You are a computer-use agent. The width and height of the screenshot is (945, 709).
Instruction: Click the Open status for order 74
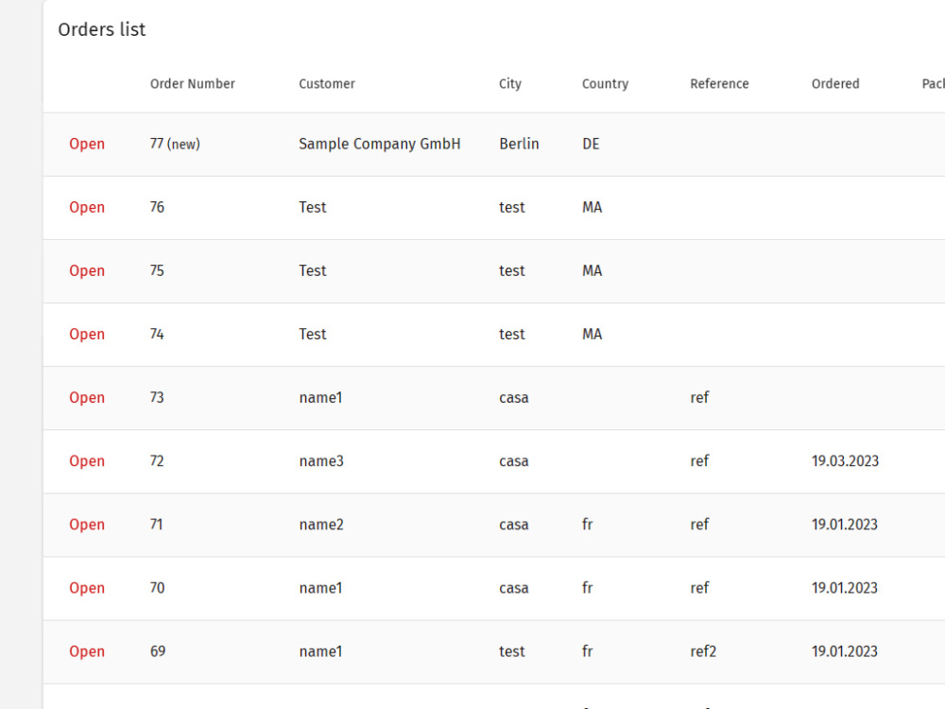pos(87,334)
